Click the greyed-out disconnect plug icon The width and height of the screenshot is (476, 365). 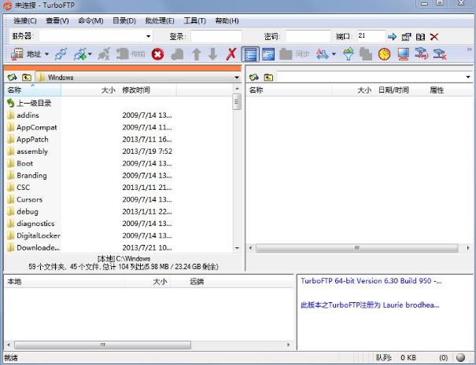click(104, 54)
